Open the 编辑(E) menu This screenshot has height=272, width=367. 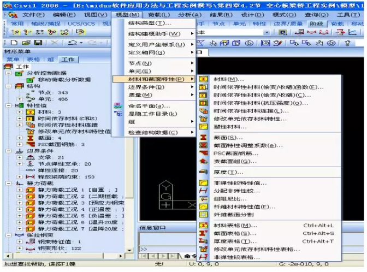click(x=64, y=15)
